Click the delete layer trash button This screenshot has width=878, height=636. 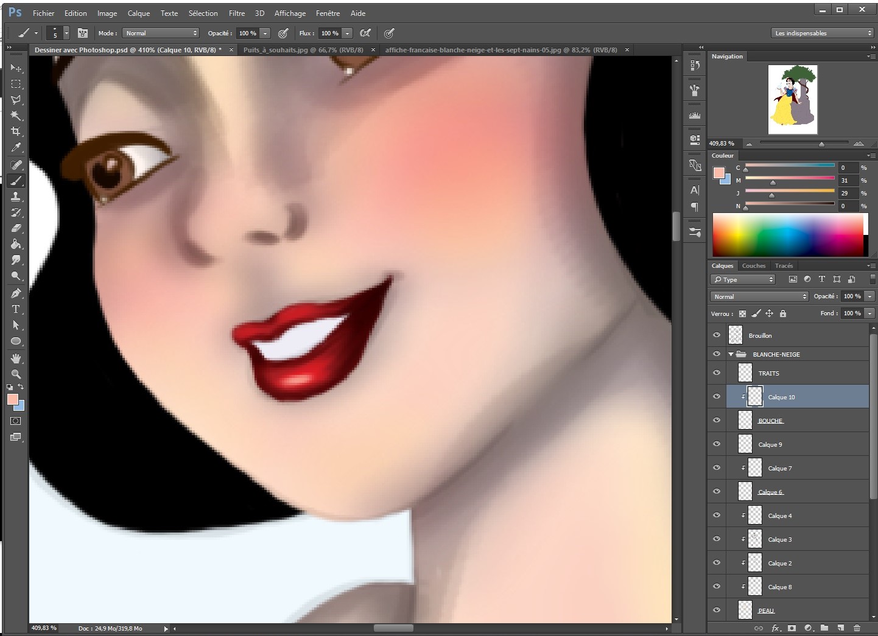(x=857, y=627)
